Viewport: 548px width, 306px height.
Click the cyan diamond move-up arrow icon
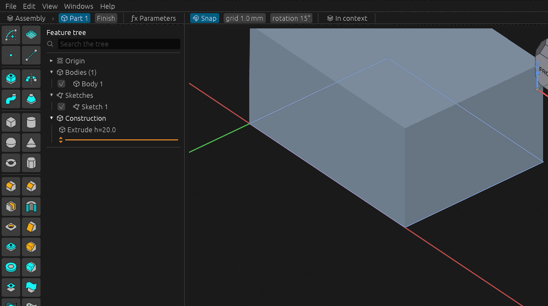pos(11,287)
